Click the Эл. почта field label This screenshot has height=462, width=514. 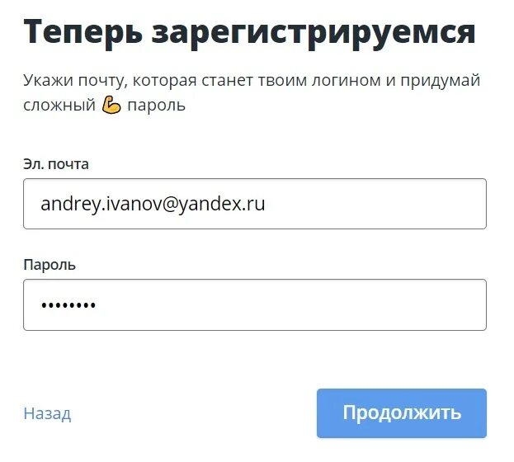[56, 164]
